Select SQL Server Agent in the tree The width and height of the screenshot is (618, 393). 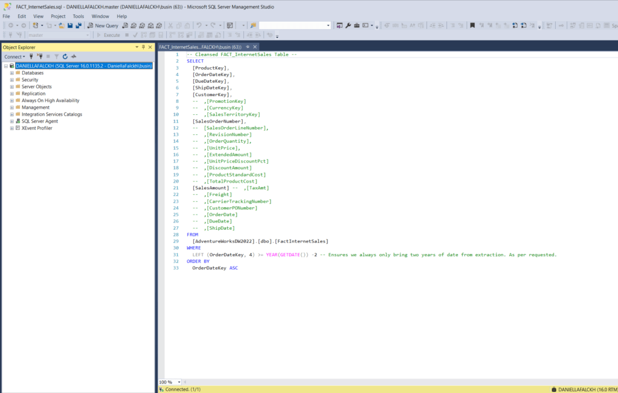(39, 121)
